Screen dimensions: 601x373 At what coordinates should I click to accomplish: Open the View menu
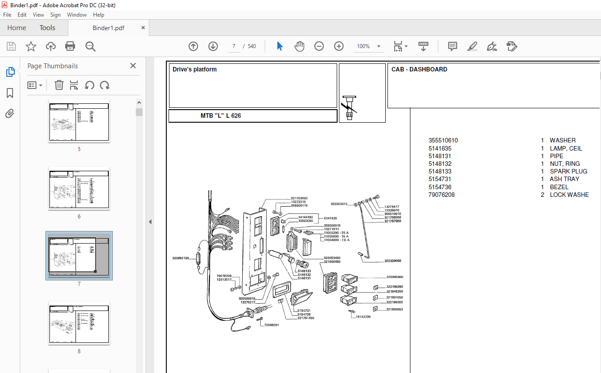38,15
